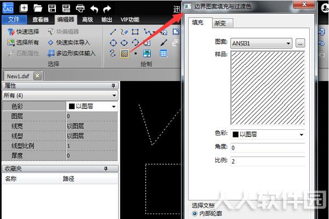Insert a table with the grid icon
This screenshot has height=219, width=329.
click(163, 54)
